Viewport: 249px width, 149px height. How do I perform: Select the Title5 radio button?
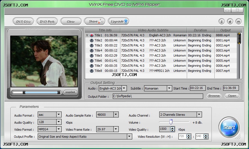tap(92, 55)
